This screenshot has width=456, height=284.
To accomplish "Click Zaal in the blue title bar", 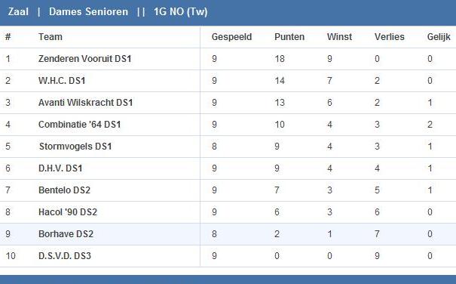I will [18, 12].
